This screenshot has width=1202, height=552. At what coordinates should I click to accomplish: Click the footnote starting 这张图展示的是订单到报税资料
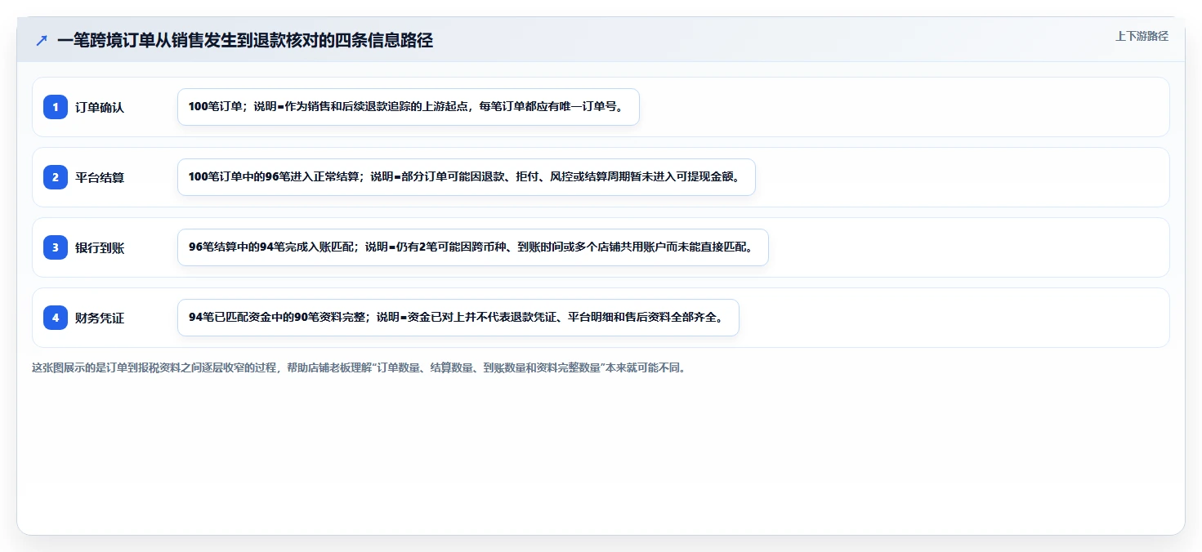click(360, 367)
